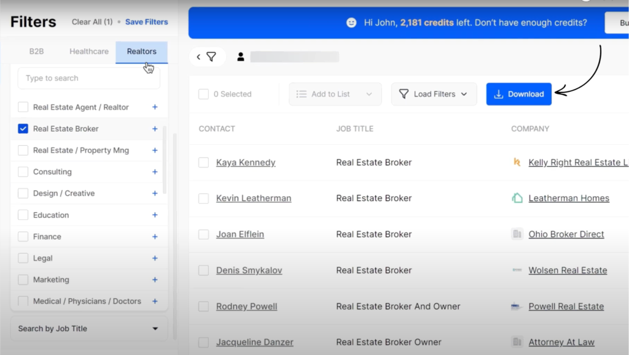Screen dimensions: 629x355
Task: Click the filter funnel icon beside back arrow
Action: coord(211,57)
